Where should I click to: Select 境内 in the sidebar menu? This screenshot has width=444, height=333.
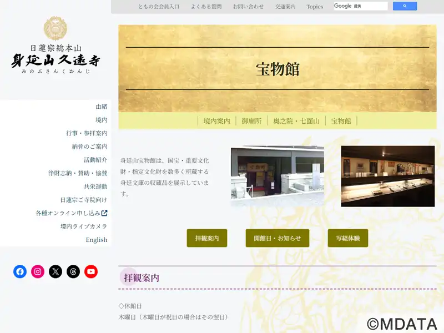click(x=102, y=120)
